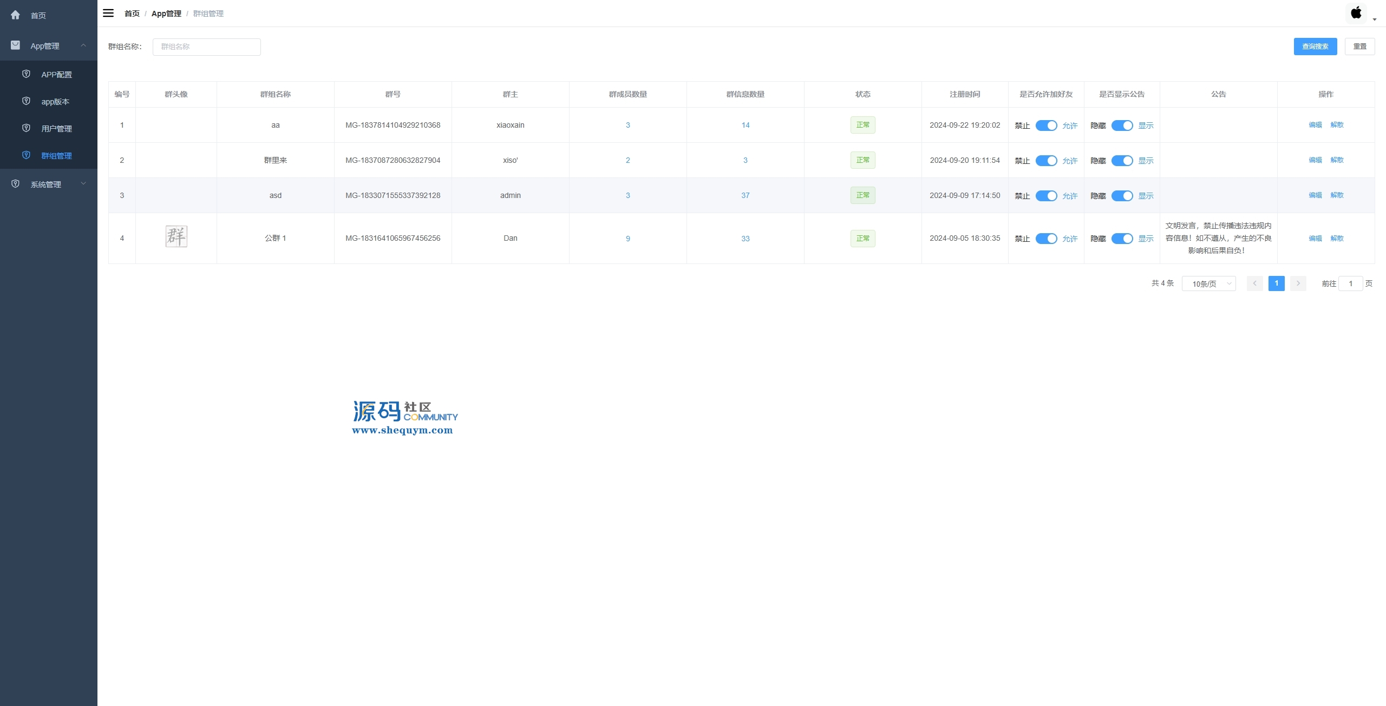This screenshot has width=1386, height=706.
Task: Click the home icon in sidebar
Action: point(15,15)
